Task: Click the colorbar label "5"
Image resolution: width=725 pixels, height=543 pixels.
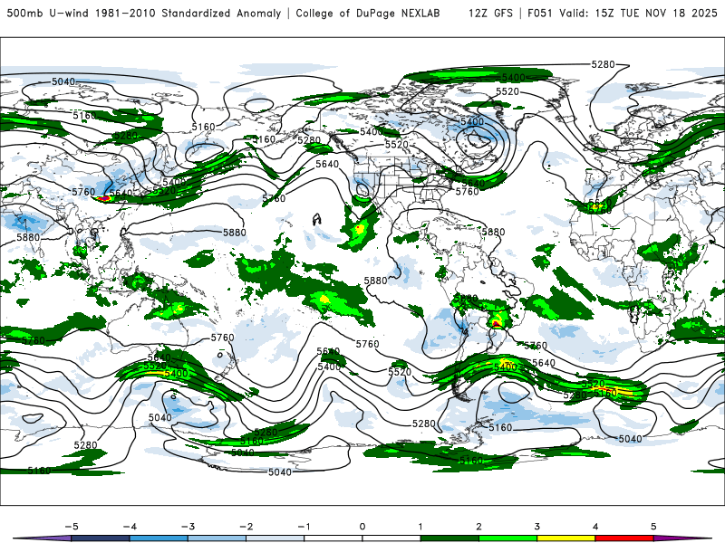Action: coord(653,527)
